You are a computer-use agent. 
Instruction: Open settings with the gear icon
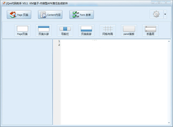(x=156, y=14)
